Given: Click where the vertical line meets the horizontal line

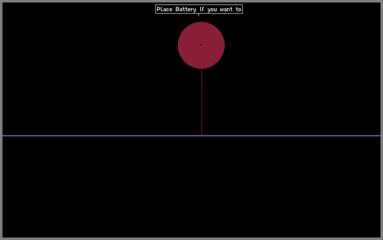Looking at the screenshot, I should click(202, 136).
